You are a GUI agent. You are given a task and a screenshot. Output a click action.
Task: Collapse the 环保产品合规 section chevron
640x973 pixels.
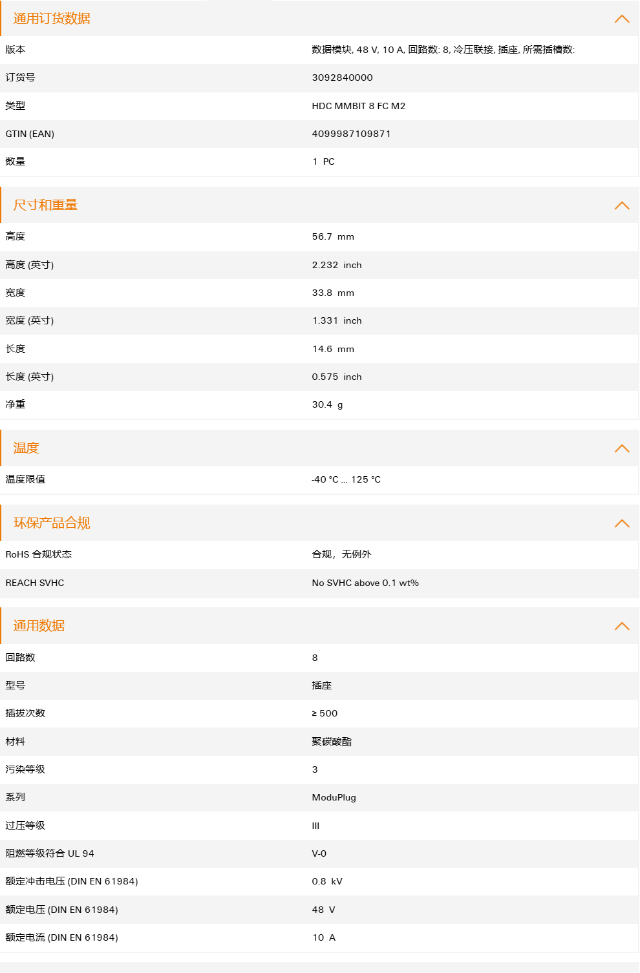tap(622, 523)
